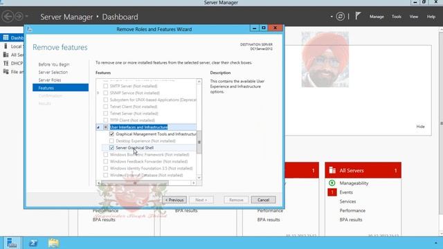Open the notifications flag
This screenshot has width=443, height=249.
pos(358,16)
